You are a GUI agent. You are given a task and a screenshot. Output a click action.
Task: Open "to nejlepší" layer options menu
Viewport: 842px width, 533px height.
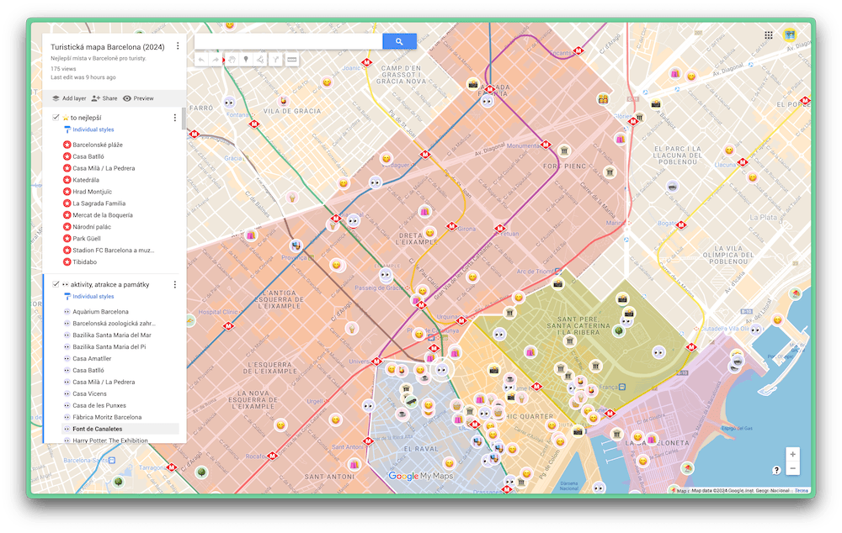pos(174,118)
